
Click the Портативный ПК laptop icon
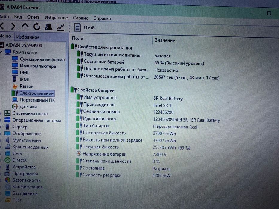point(15,100)
